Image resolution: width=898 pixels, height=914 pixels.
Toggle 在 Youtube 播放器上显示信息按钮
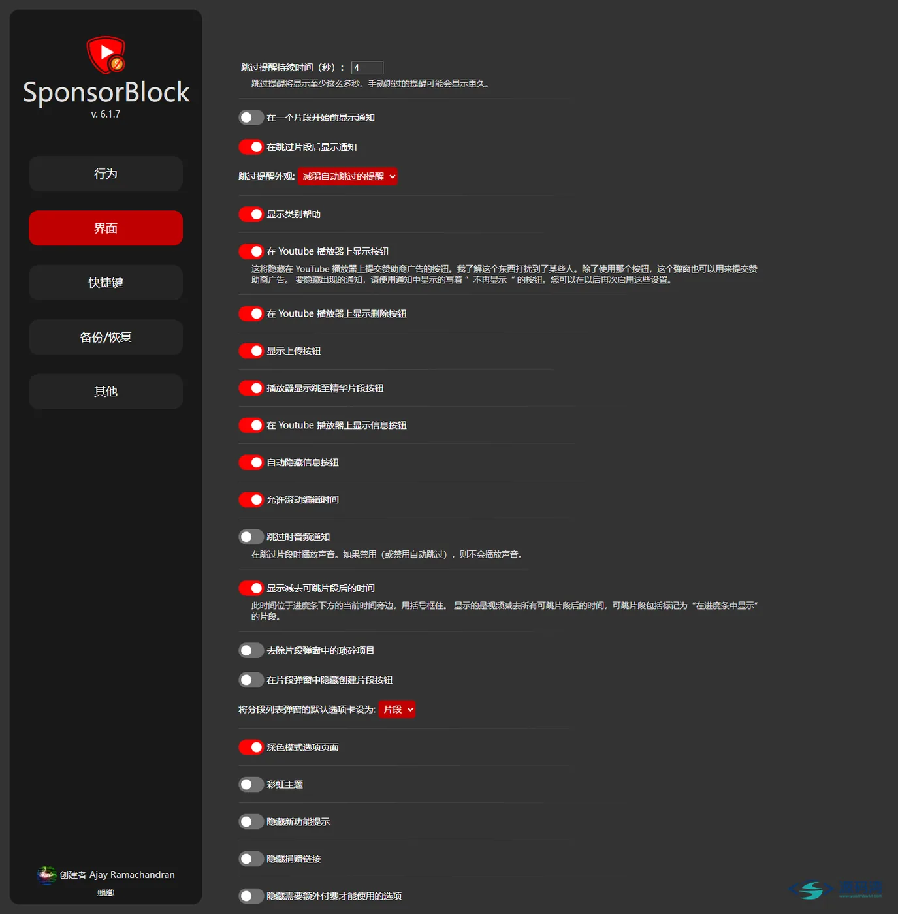click(251, 425)
